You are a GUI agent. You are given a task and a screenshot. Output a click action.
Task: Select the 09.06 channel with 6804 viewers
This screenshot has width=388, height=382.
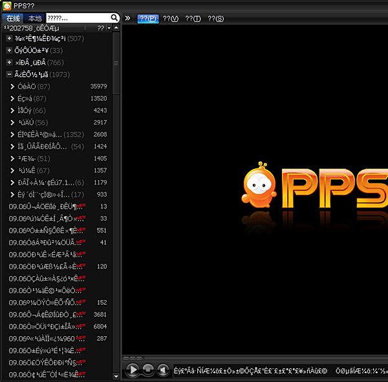point(58,327)
